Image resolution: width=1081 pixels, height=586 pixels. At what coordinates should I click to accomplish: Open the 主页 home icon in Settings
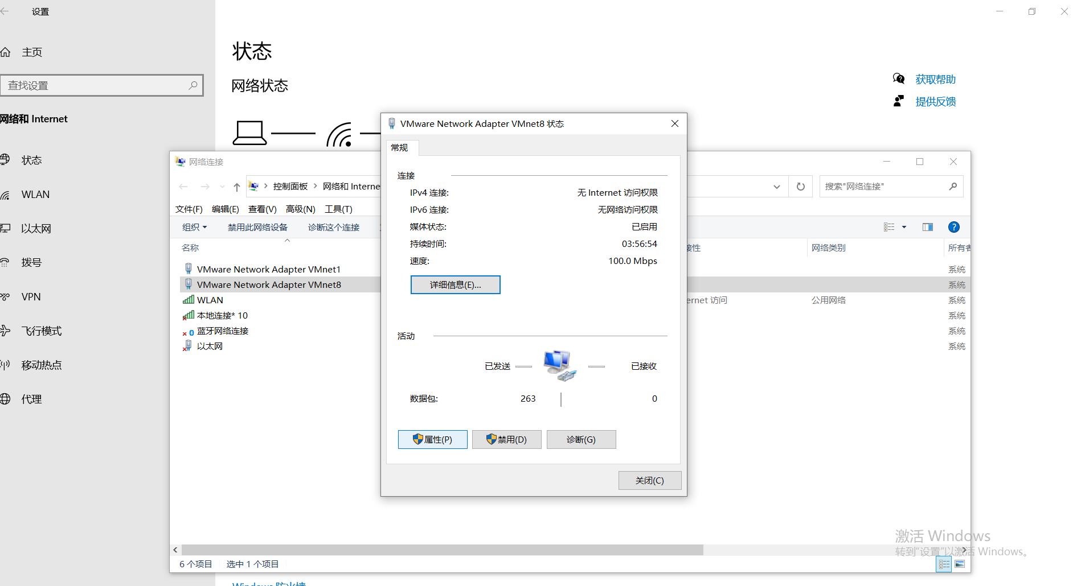(5, 52)
